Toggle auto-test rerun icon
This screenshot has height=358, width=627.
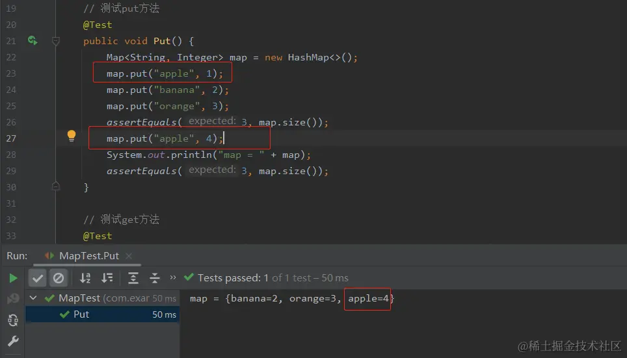click(x=13, y=320)
